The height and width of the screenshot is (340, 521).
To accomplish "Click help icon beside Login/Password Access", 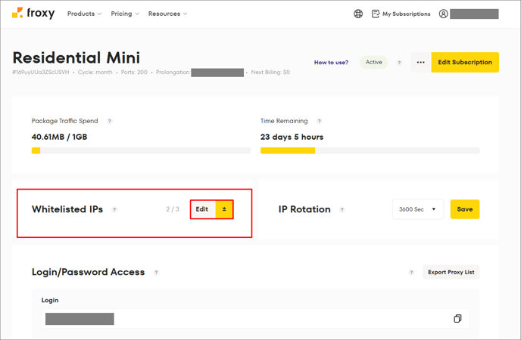I will 156,273.
